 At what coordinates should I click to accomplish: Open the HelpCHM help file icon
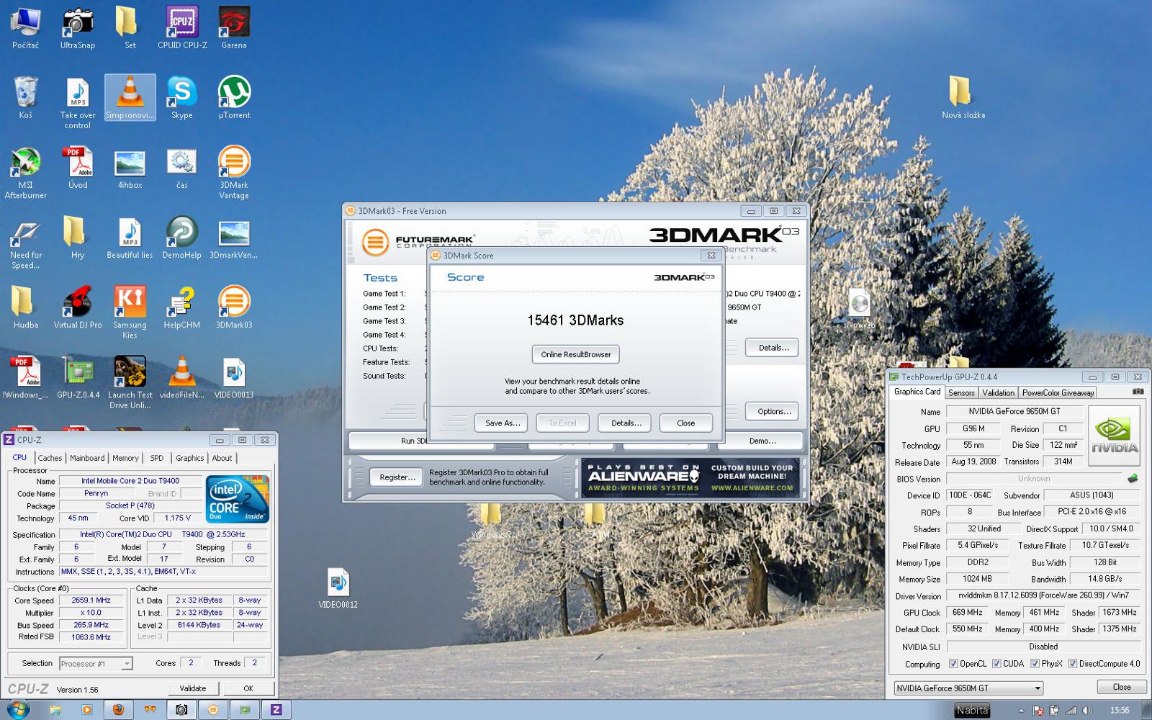point(182,307)
